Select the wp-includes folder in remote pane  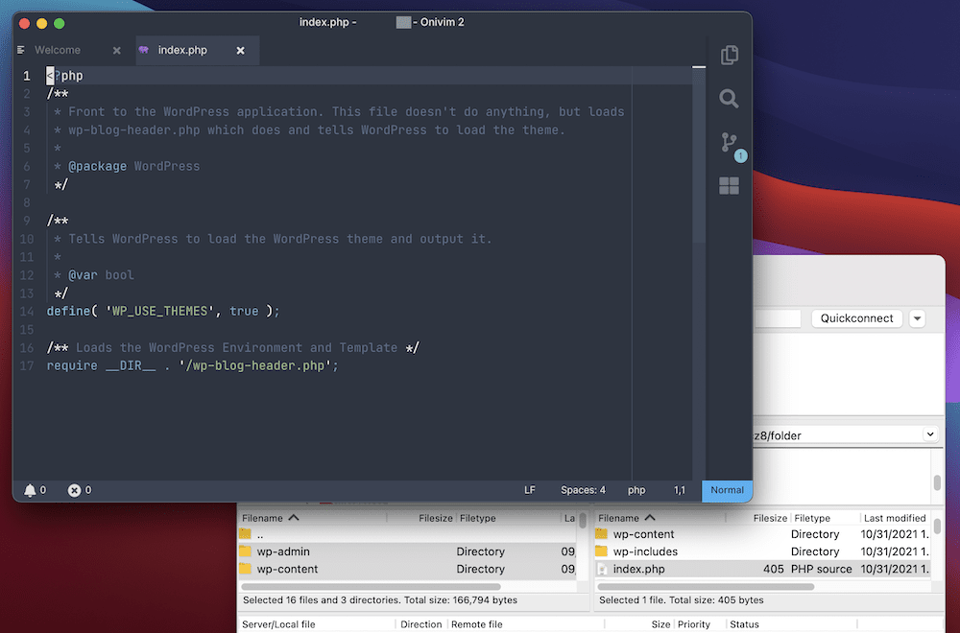(761, 551)
